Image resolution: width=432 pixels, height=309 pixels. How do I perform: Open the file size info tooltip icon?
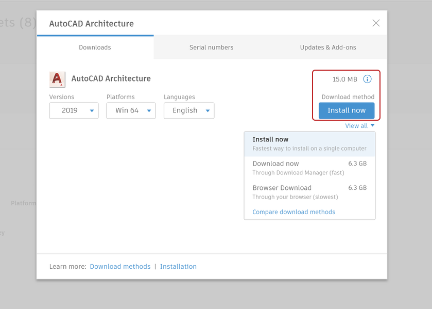[x=367, y=79]
